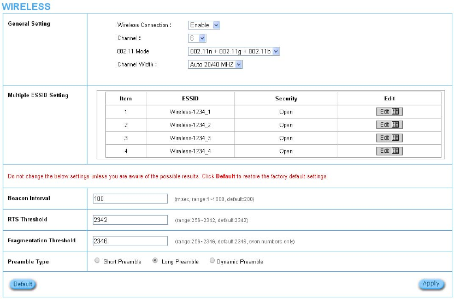The image size is (454, 299).
Task: Click the Default button
Action: tap(22, 284)
